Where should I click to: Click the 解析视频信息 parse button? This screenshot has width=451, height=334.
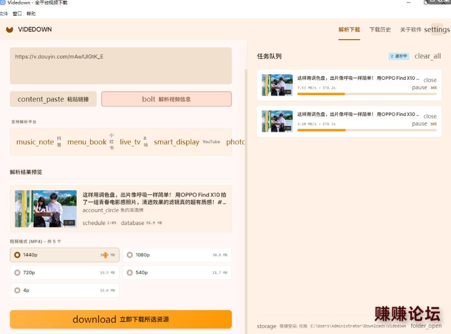coord(167,99)
